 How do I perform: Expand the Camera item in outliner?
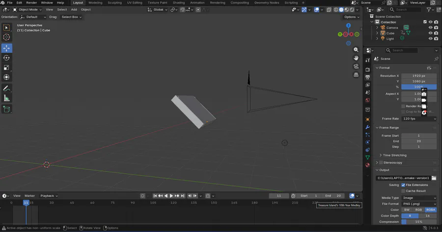377,27
